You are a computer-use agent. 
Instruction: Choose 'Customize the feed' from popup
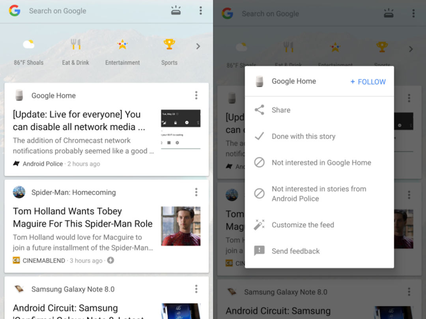(x=319, y=225)
